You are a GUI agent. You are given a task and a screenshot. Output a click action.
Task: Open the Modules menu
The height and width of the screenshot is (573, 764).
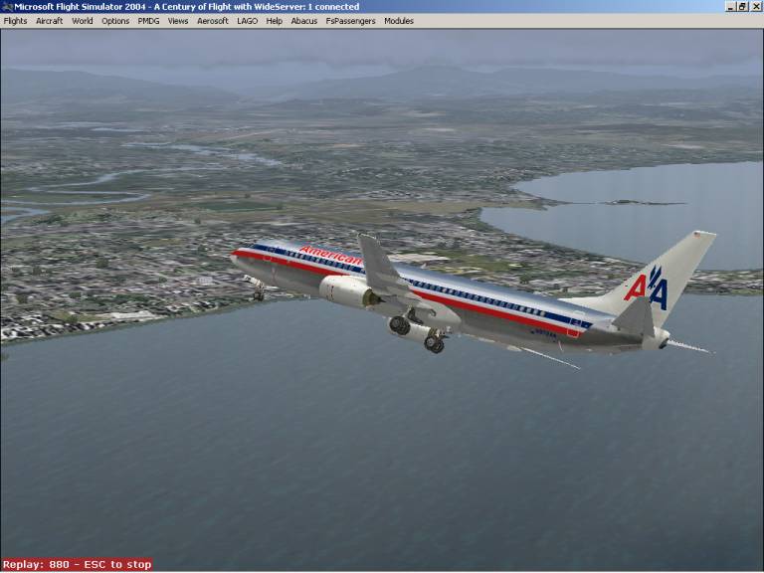[x=399, y=21]
